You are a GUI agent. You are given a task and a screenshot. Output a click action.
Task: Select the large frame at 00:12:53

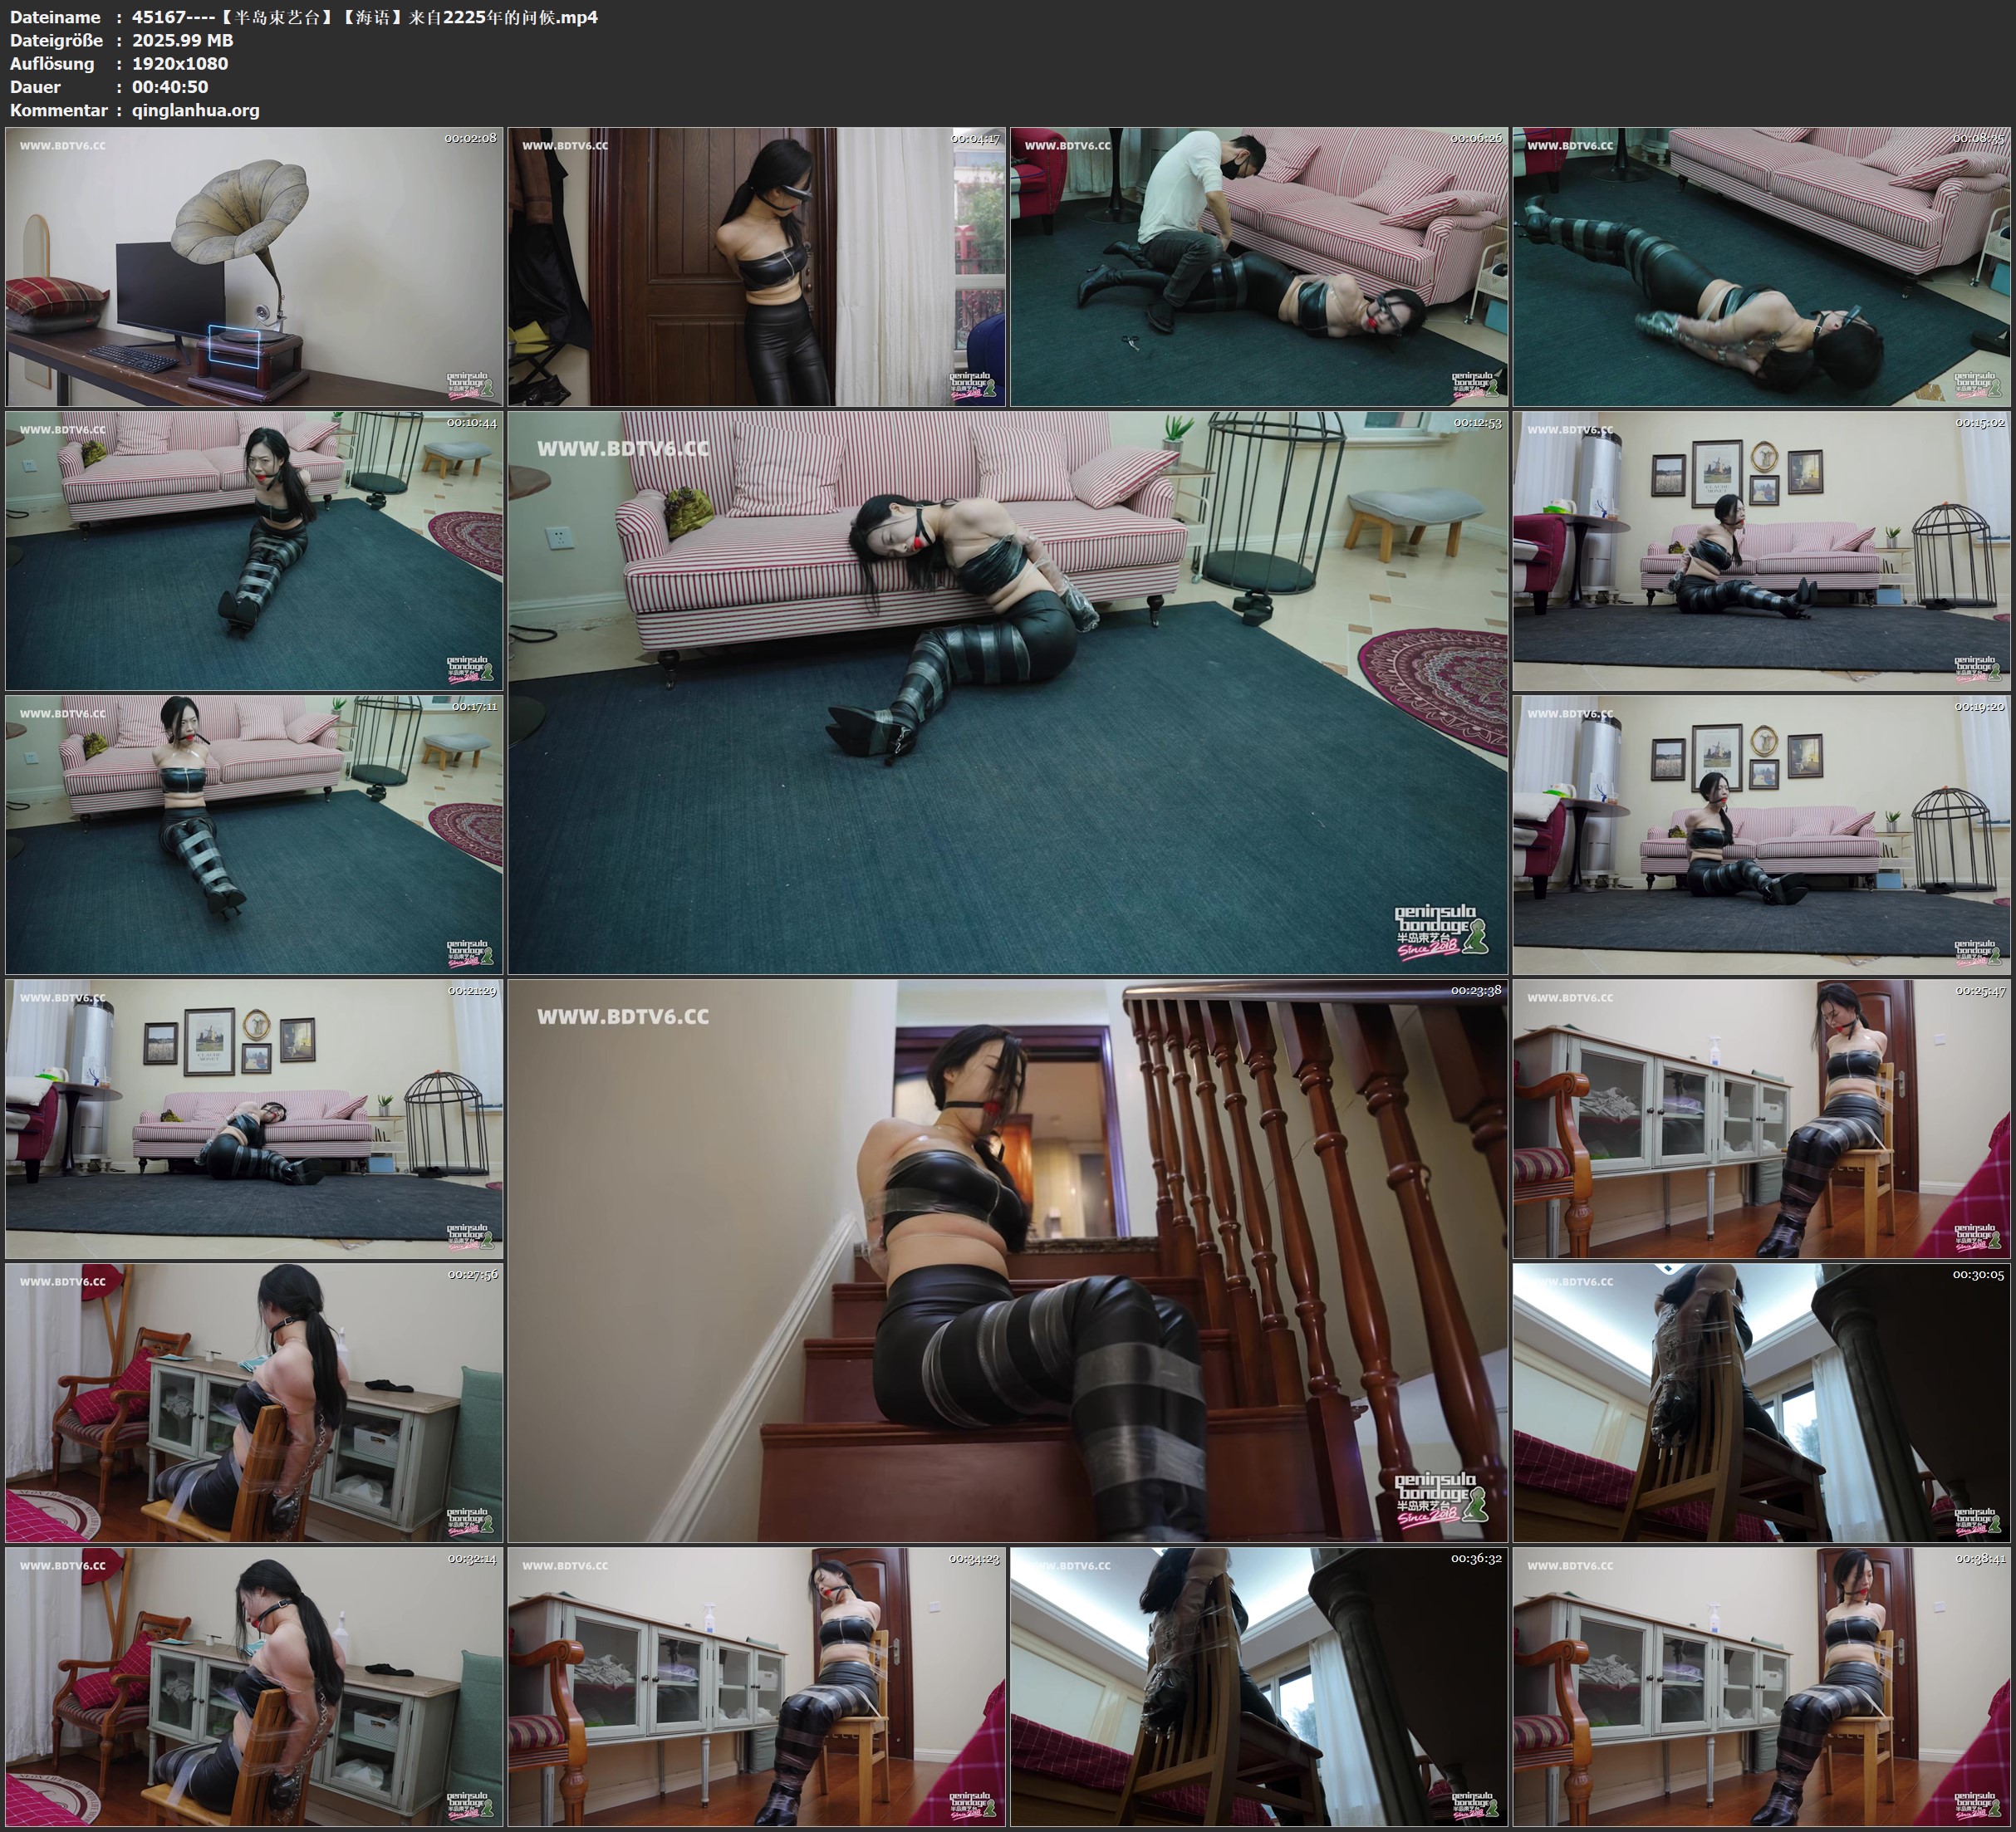[1007, 692]
